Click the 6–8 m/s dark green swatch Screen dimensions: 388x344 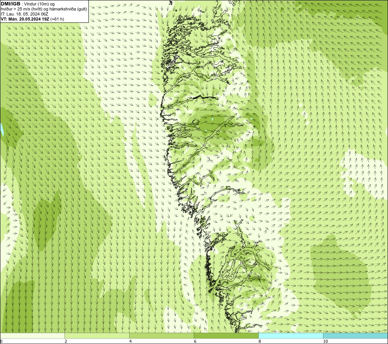226,335
